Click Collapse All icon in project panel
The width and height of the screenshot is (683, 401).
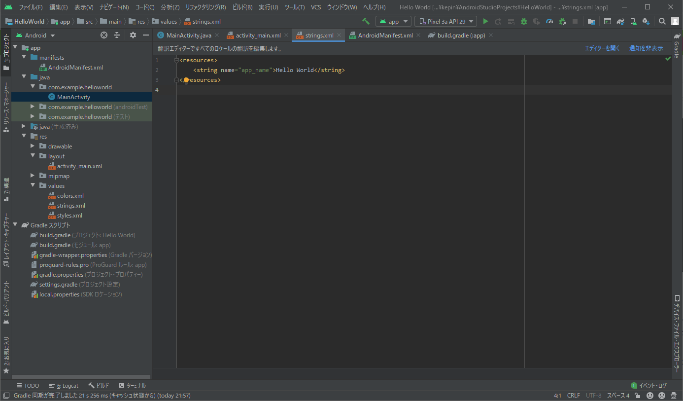(117, 35)
